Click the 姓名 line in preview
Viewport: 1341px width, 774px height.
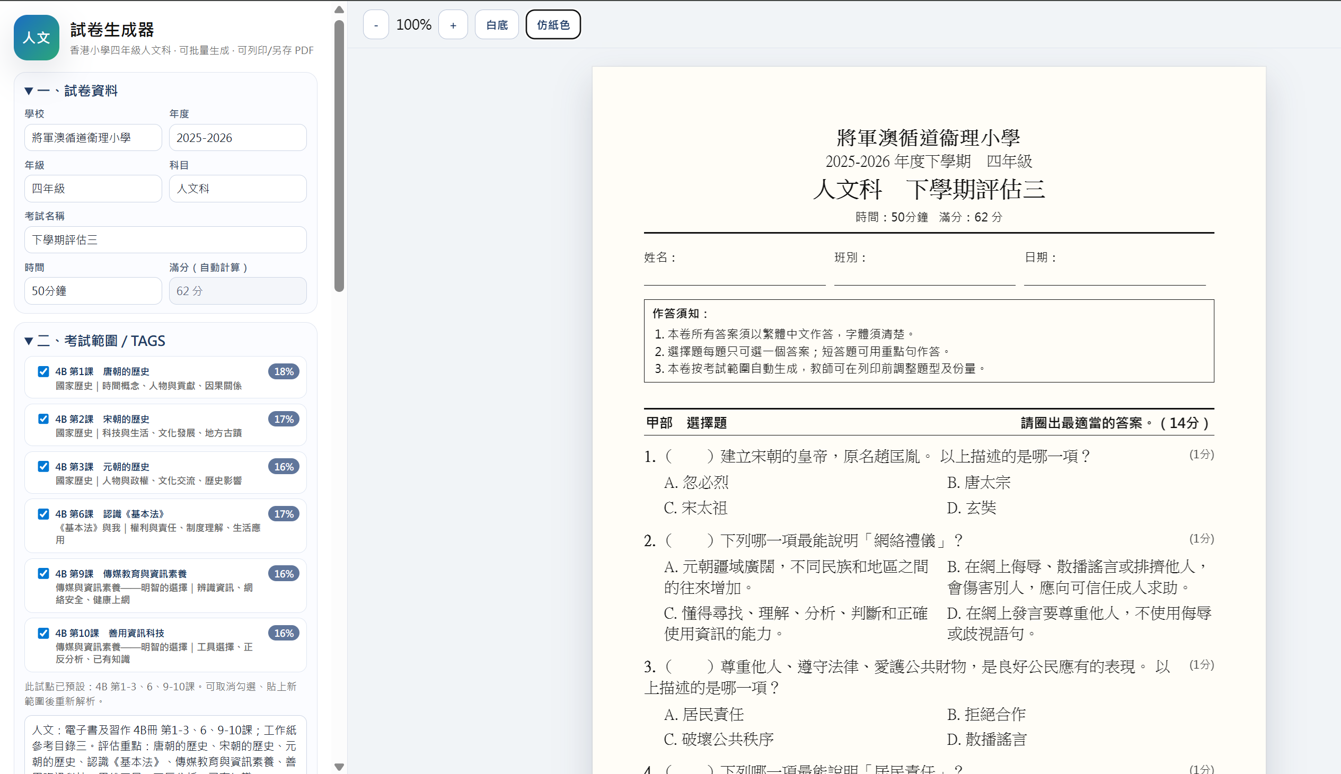click(x=734, y=268)
